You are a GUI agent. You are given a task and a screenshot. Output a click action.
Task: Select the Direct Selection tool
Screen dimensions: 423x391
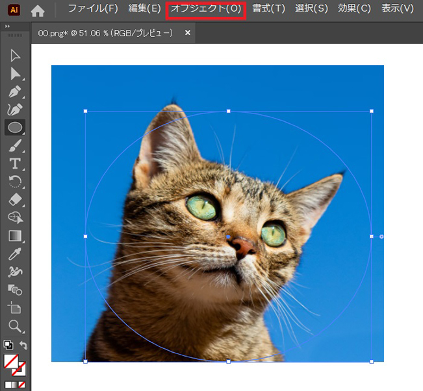(15, 74)
